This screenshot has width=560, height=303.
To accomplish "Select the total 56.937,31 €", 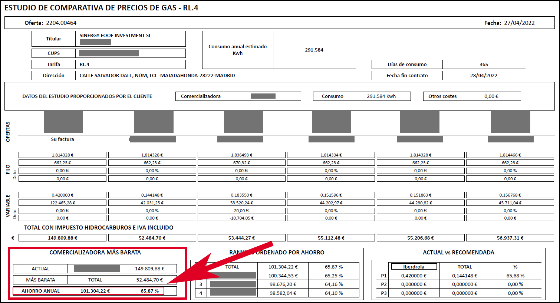I will click(510, 238).
